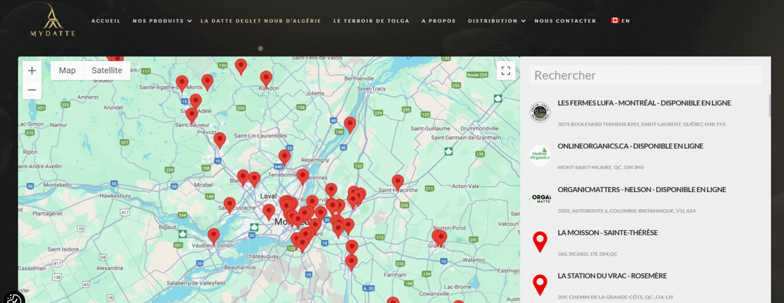Click the marker at Sainte-Agathe-des-Monts
Image resolution: width=784 pixels, height=303 pixels.
[x=182, y=84]
